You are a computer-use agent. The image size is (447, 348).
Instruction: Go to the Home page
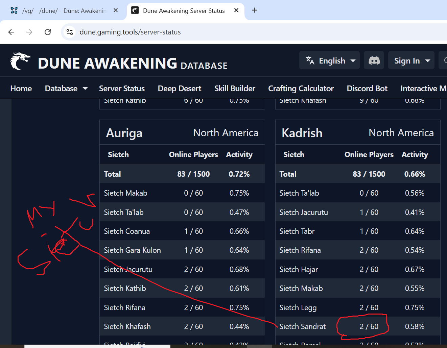[21, 89]
